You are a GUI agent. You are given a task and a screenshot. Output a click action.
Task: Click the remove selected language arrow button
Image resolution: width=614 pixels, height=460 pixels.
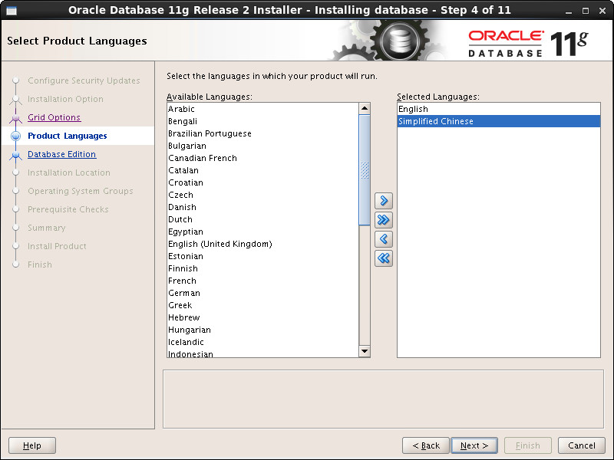tap(383, 239)
